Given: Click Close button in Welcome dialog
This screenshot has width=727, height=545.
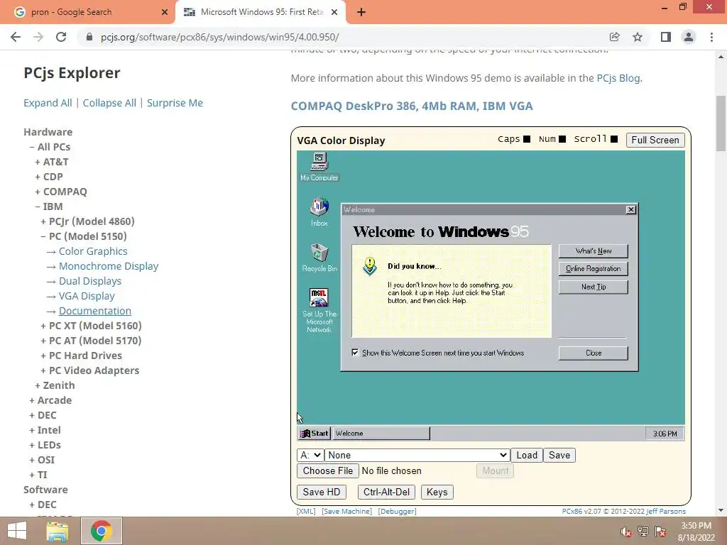Looking at the screenshot, I should pos(593,353).
